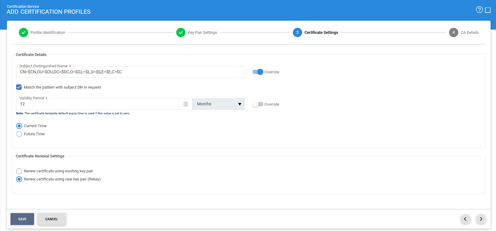The image size is (496, 231).
Task: Switch to the Key Pair Settings step label
Action: pyautogui.click(x=202, y=33)
